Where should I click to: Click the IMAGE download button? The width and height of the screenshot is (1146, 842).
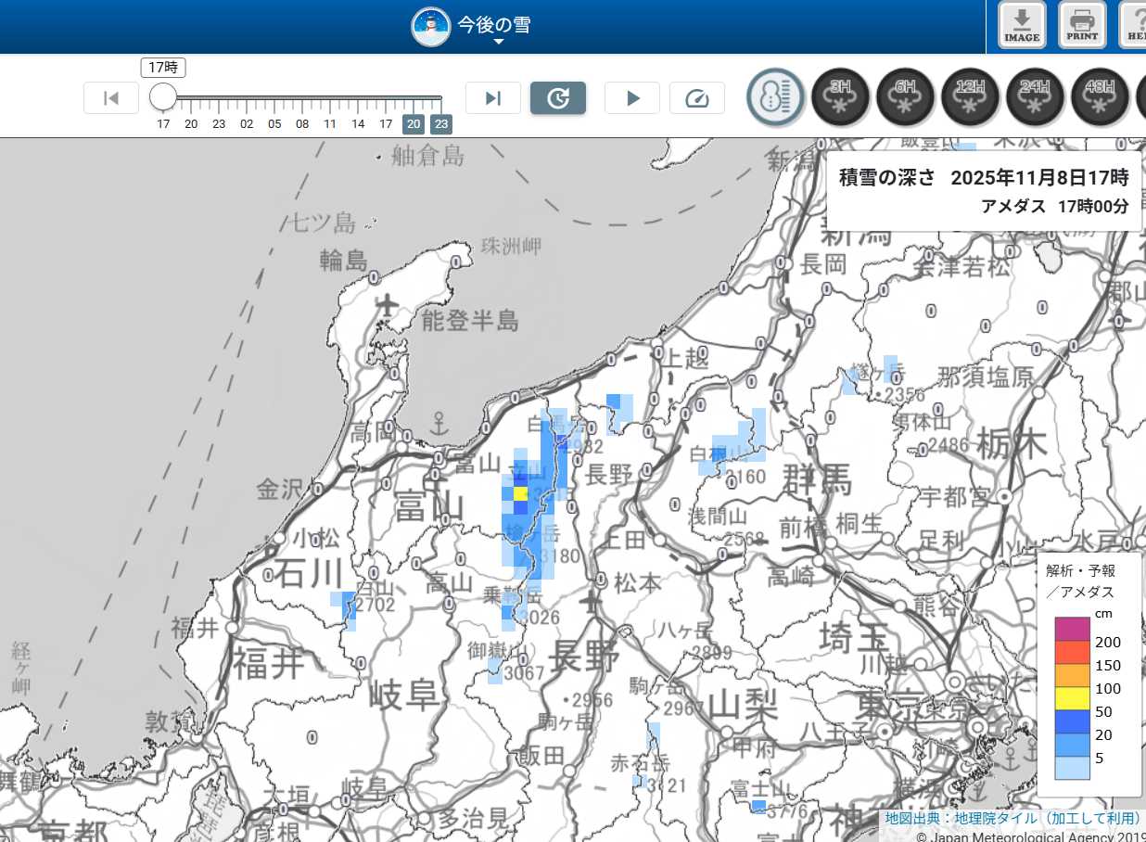[1022, 25]
